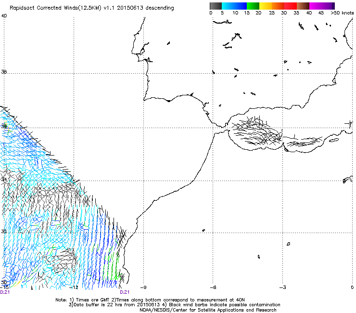Click the "40" latitude label at map edge
The width and height of the screenshot is (356, 313).
(x=4, y=16)
